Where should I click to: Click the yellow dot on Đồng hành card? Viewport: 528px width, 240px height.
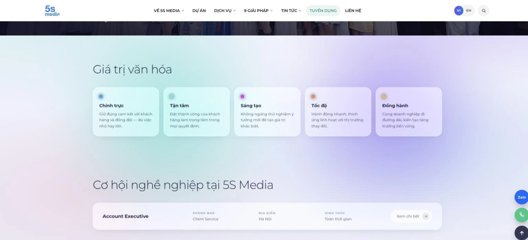coord(384,96)
